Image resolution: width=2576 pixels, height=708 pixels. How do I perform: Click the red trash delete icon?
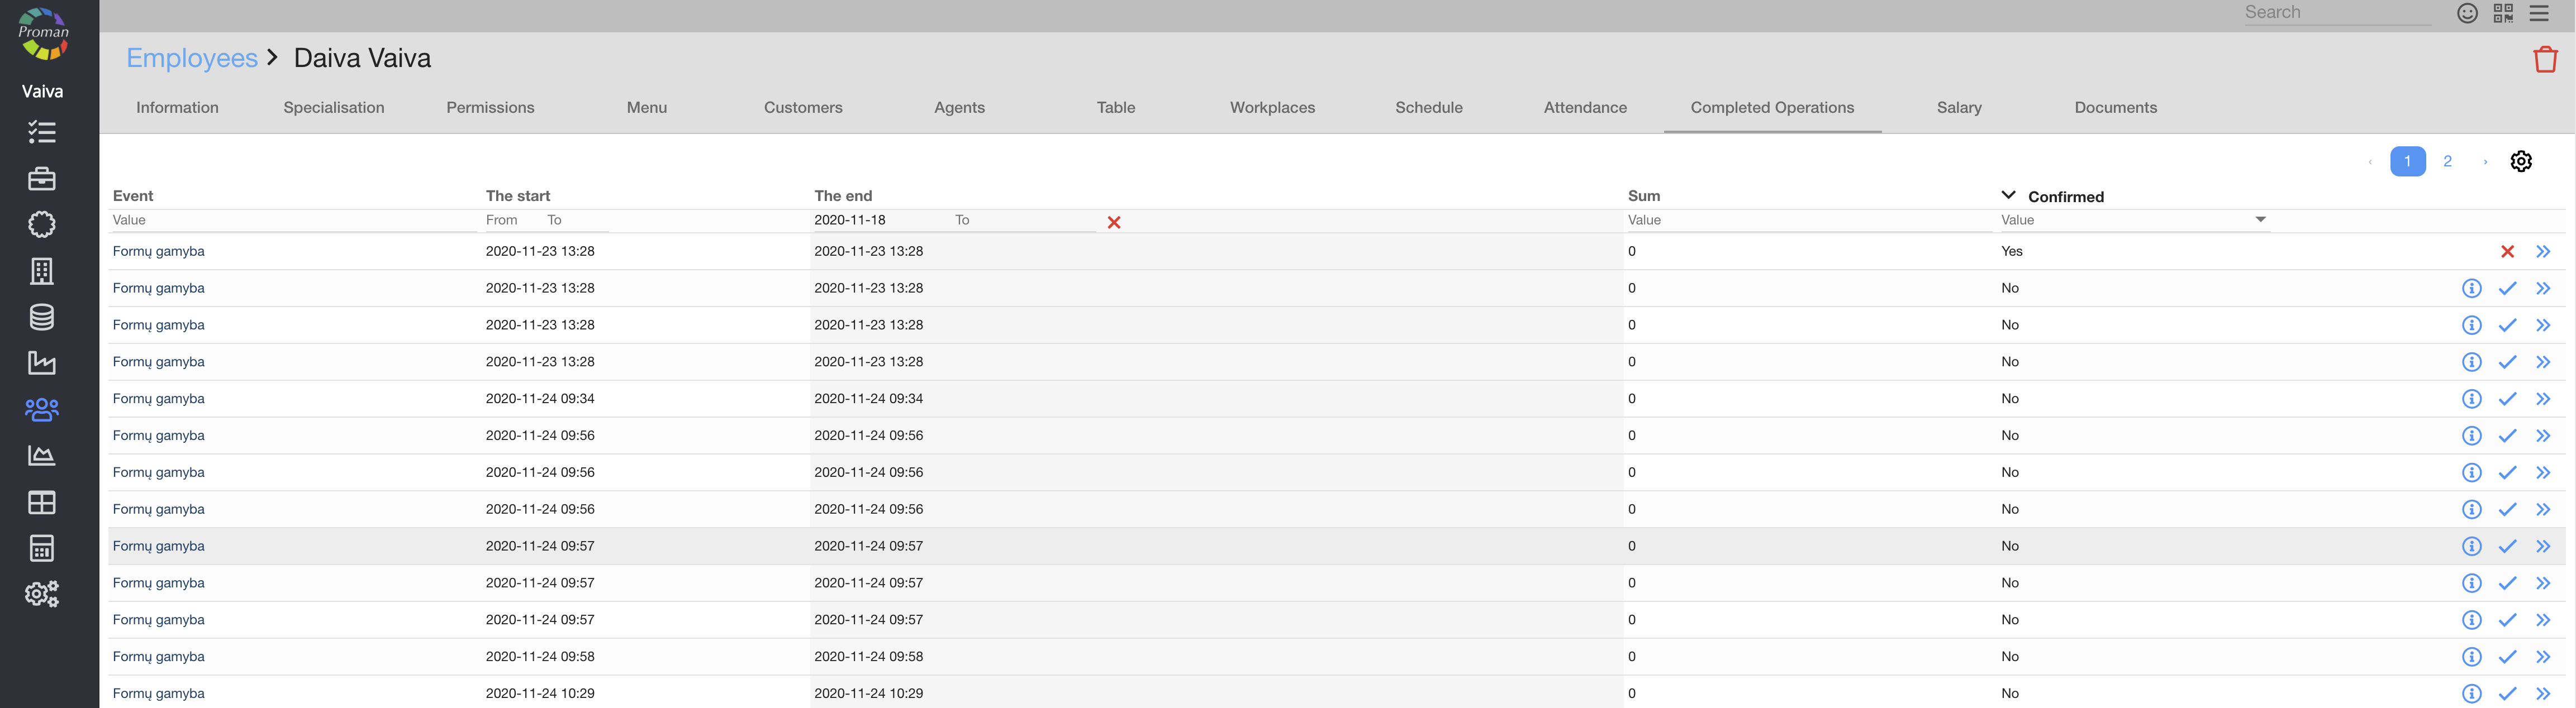[2545, 60]
